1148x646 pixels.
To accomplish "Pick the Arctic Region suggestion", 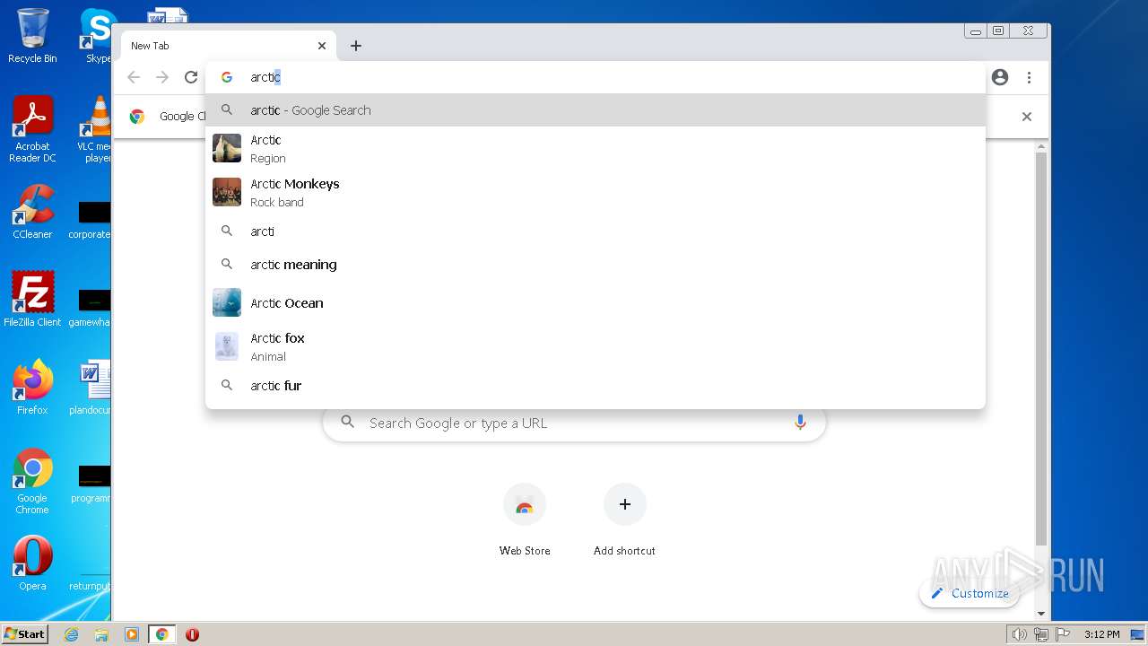I will 596,149.
